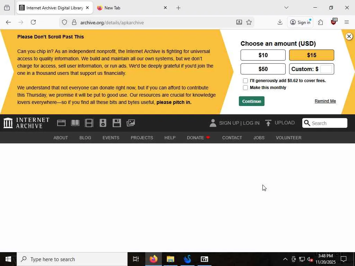Expand the list all tabs chevron

286,8
